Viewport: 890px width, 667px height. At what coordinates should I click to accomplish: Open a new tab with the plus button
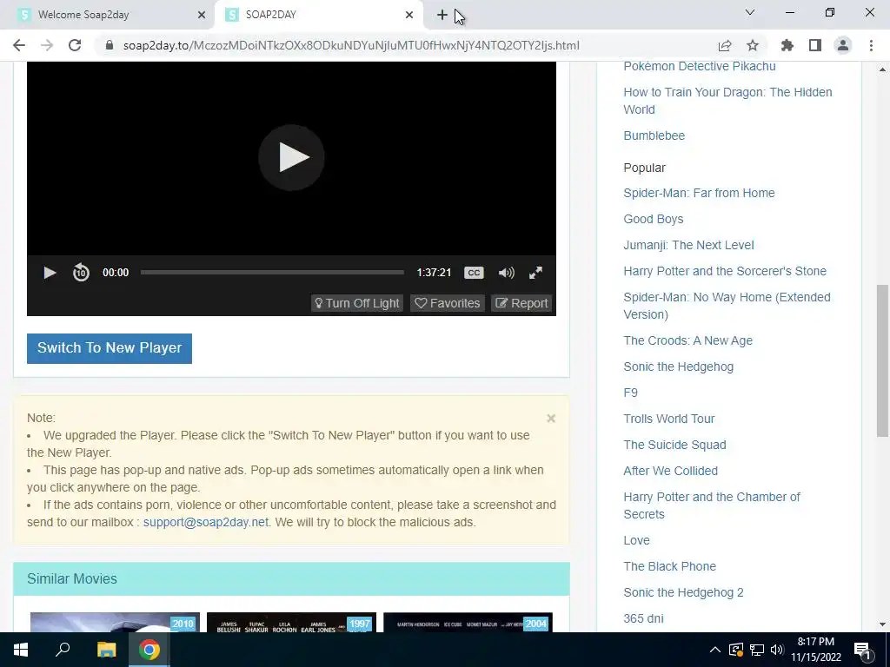[x=442, y=15]
